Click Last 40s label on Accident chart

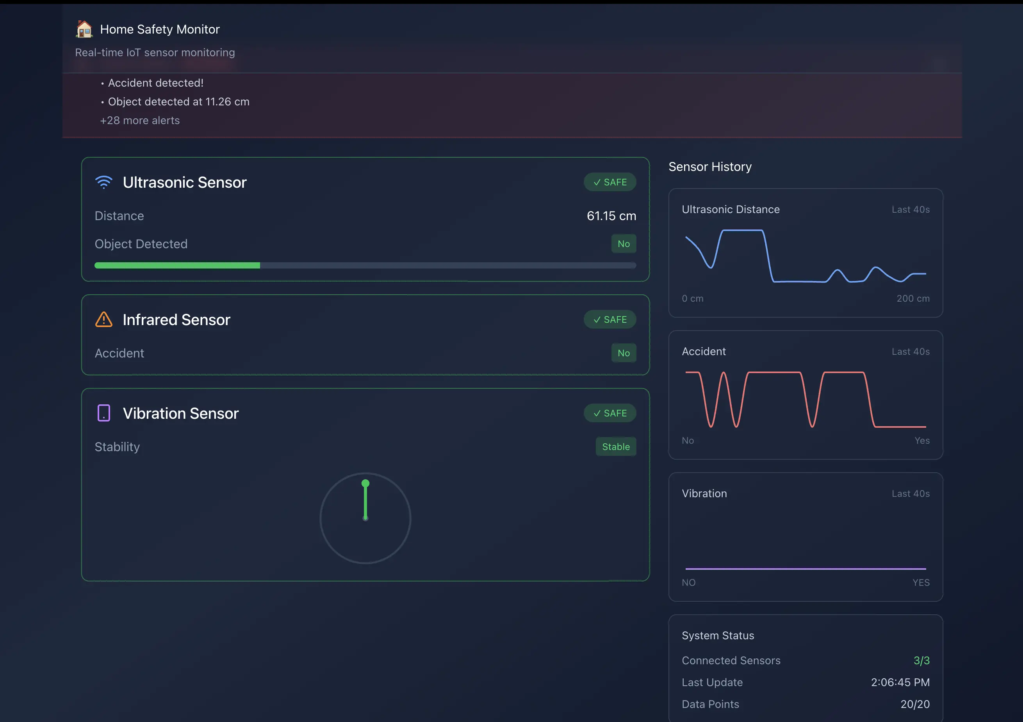click(910, 351)
